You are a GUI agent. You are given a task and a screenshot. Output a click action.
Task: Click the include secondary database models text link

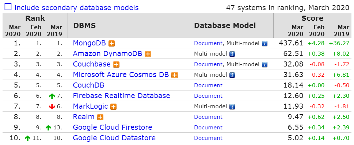click(x=76, y=8)
